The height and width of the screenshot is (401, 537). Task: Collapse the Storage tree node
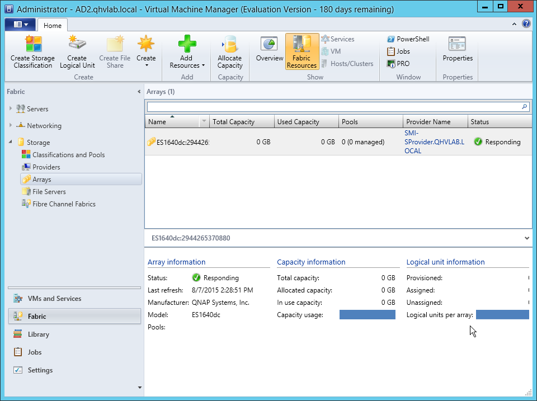11,142
